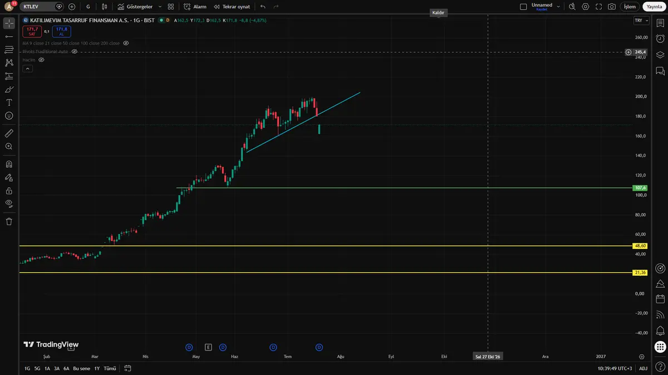The image size is (668, 375).
Task: Toggle hide all drawings eye icon
Action: pos(9,204)
